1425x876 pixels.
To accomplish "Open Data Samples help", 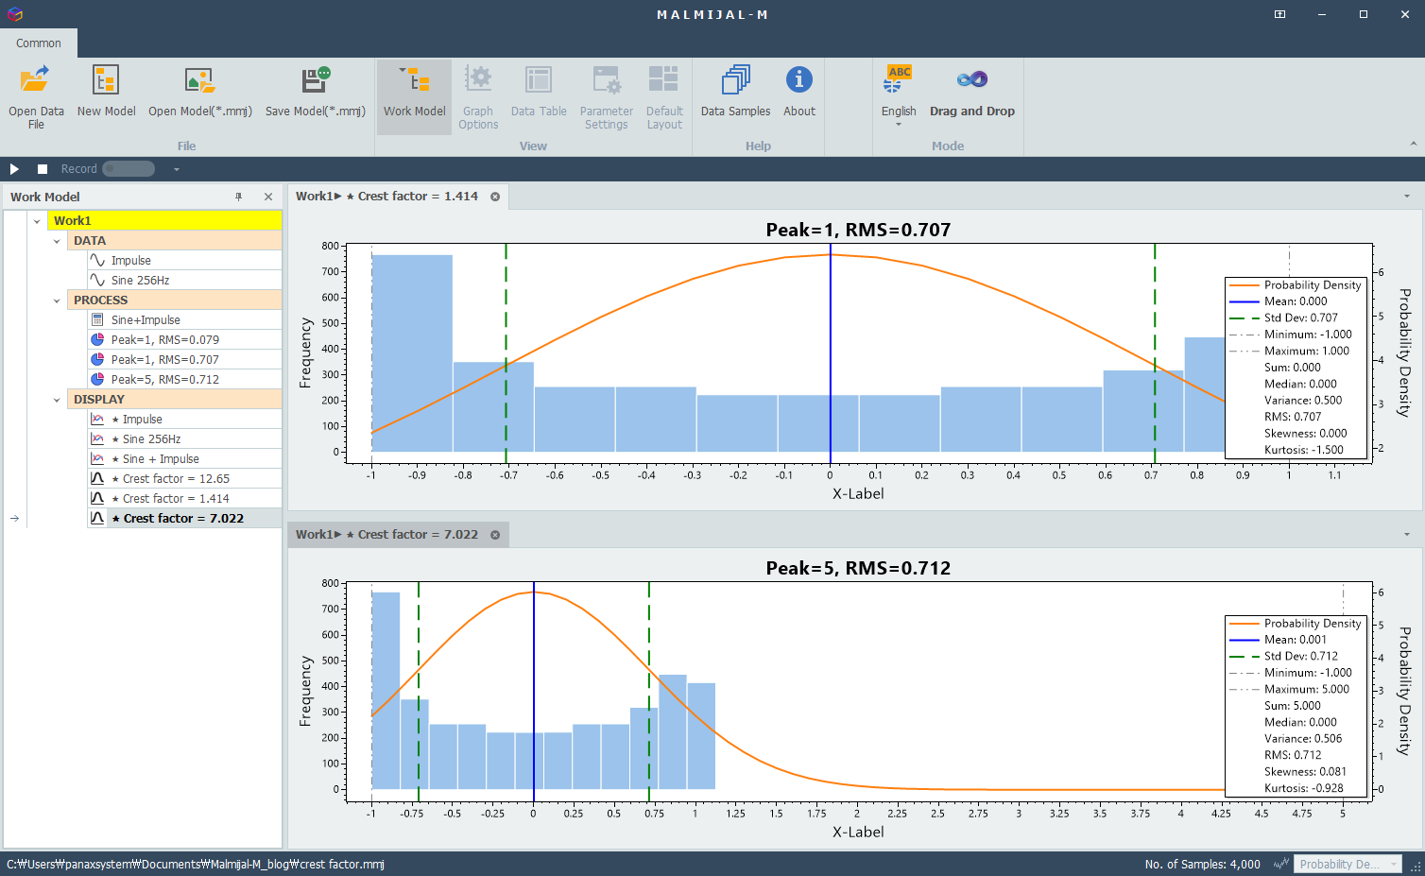I will click(x=735, y=92).
